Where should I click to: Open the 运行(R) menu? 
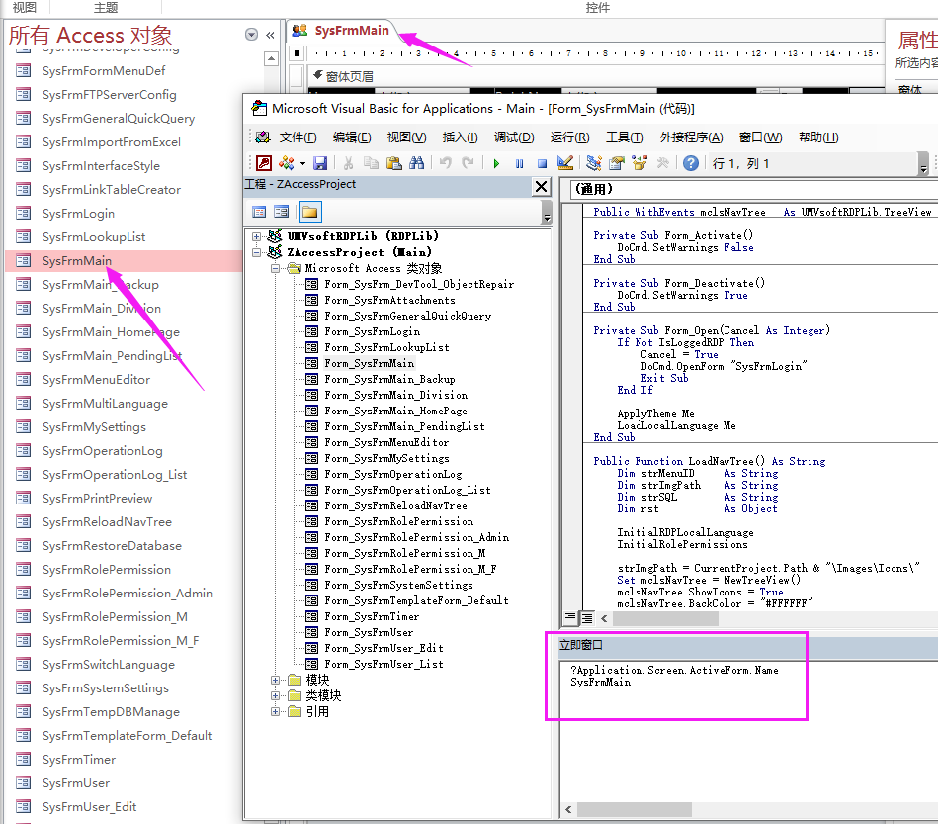tap(569, 137)
